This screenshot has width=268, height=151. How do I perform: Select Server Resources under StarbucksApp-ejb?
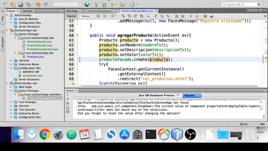click(x=29, y=79)
